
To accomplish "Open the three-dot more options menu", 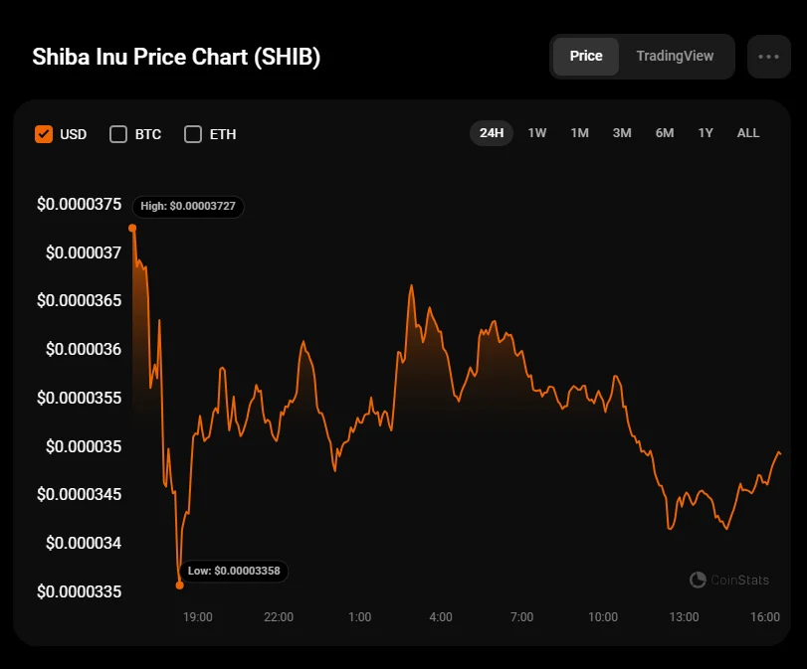I will tap(768, 57).
